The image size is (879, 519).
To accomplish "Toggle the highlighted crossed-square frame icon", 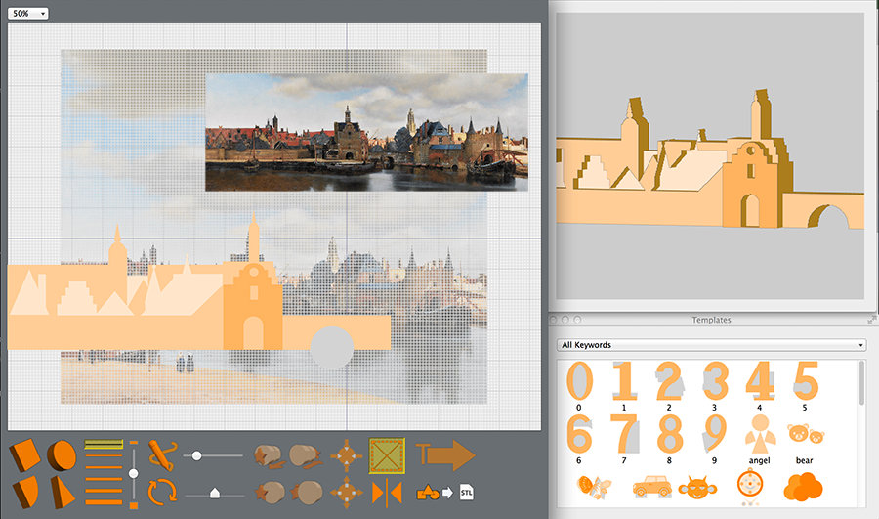I will pos(387,455).
